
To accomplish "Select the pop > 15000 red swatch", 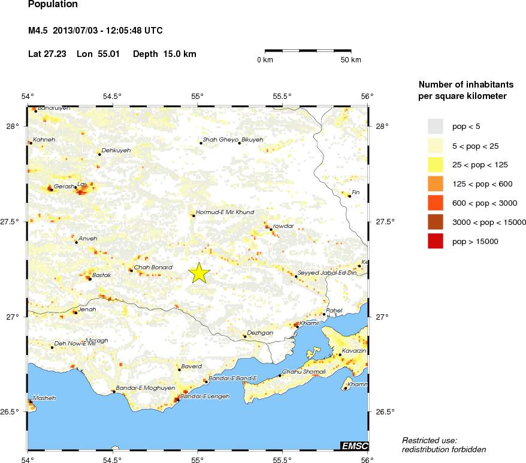I will 435,241.
